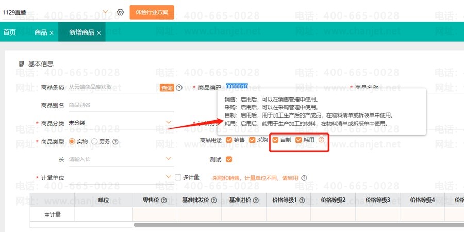Open the 商品分类 dropdown arrow

pos(169,122)
